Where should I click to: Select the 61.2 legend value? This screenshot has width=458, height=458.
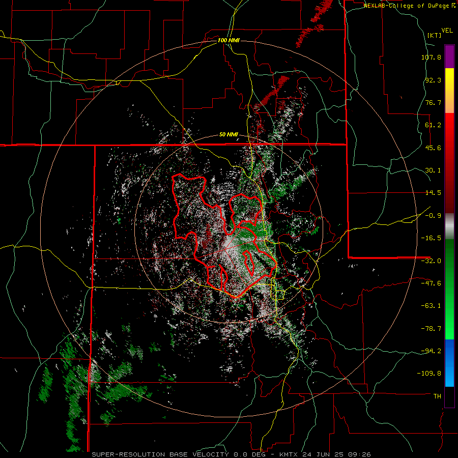click(433, 125)
